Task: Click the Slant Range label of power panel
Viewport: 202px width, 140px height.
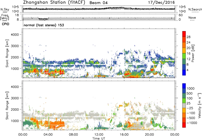Action: 7,53
